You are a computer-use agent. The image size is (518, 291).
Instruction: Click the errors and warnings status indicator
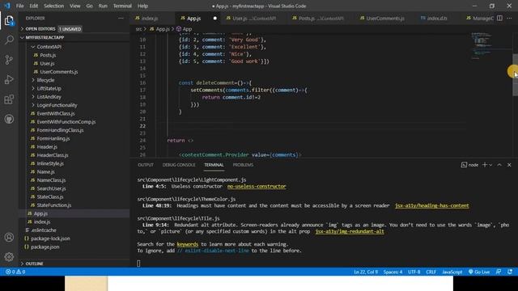tap(15, 272)
